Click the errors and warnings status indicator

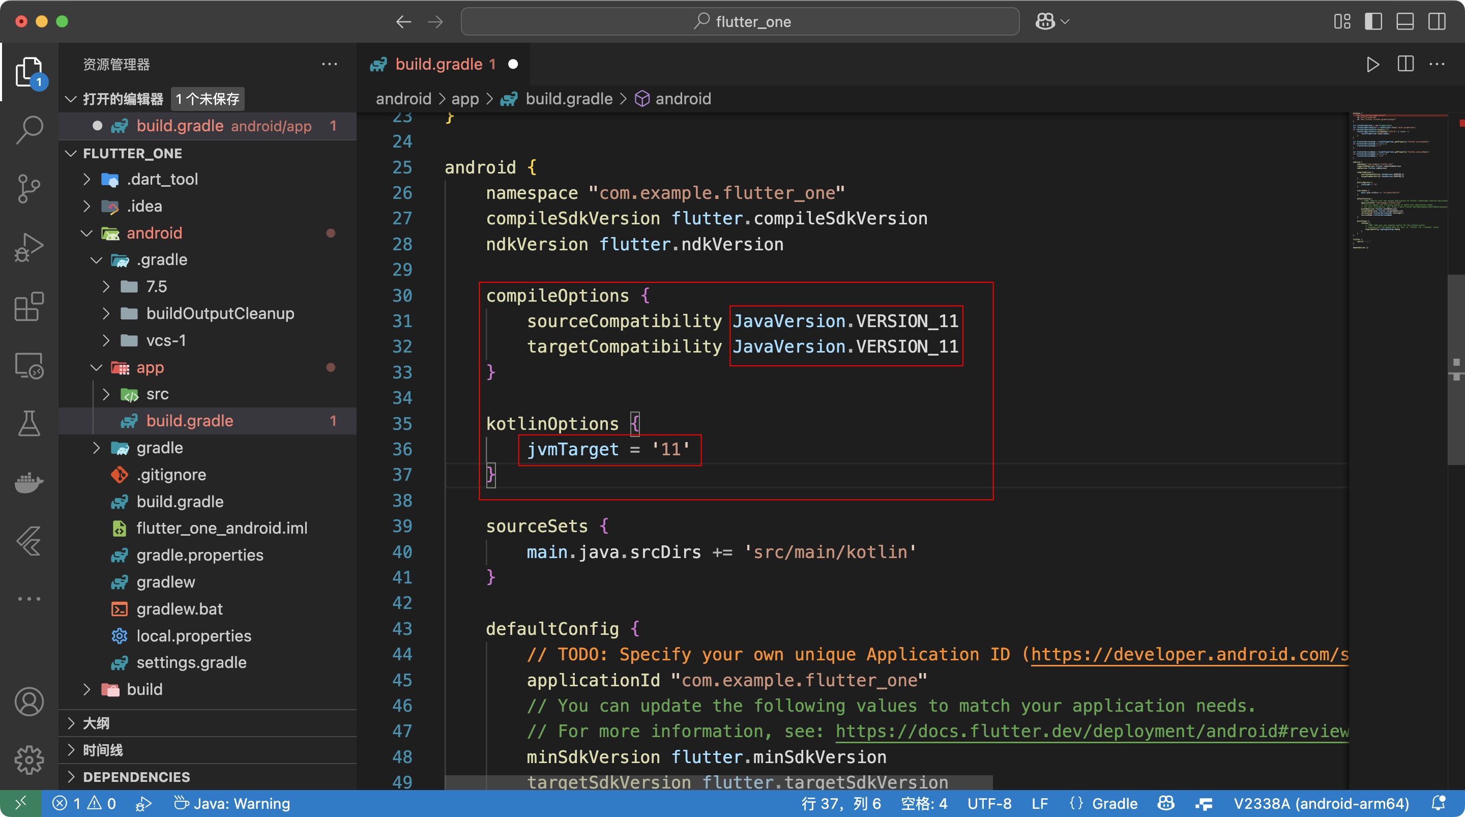[84, 803]
